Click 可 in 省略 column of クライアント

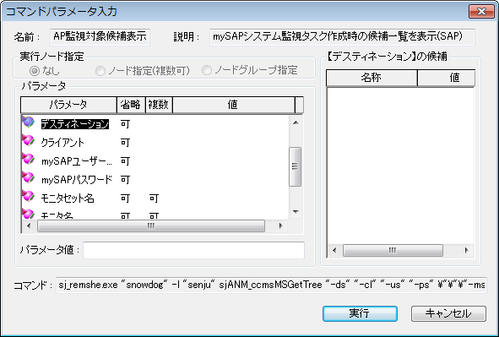point(126,142)
